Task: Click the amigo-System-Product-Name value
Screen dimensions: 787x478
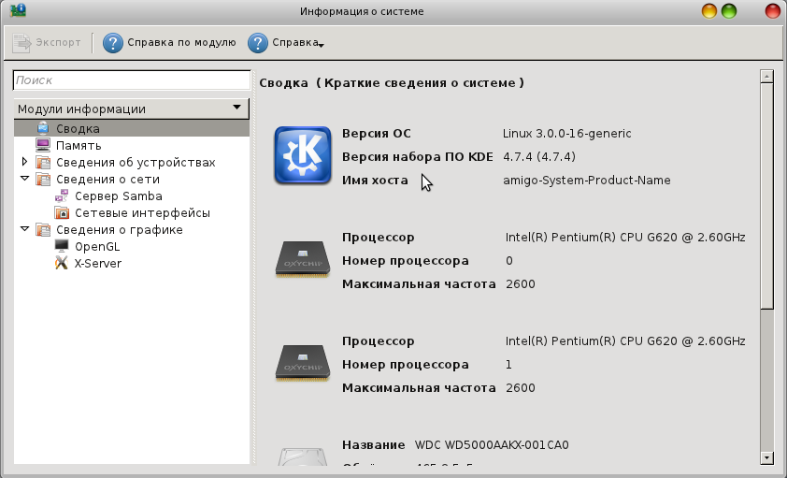Action: click(587, 181)
